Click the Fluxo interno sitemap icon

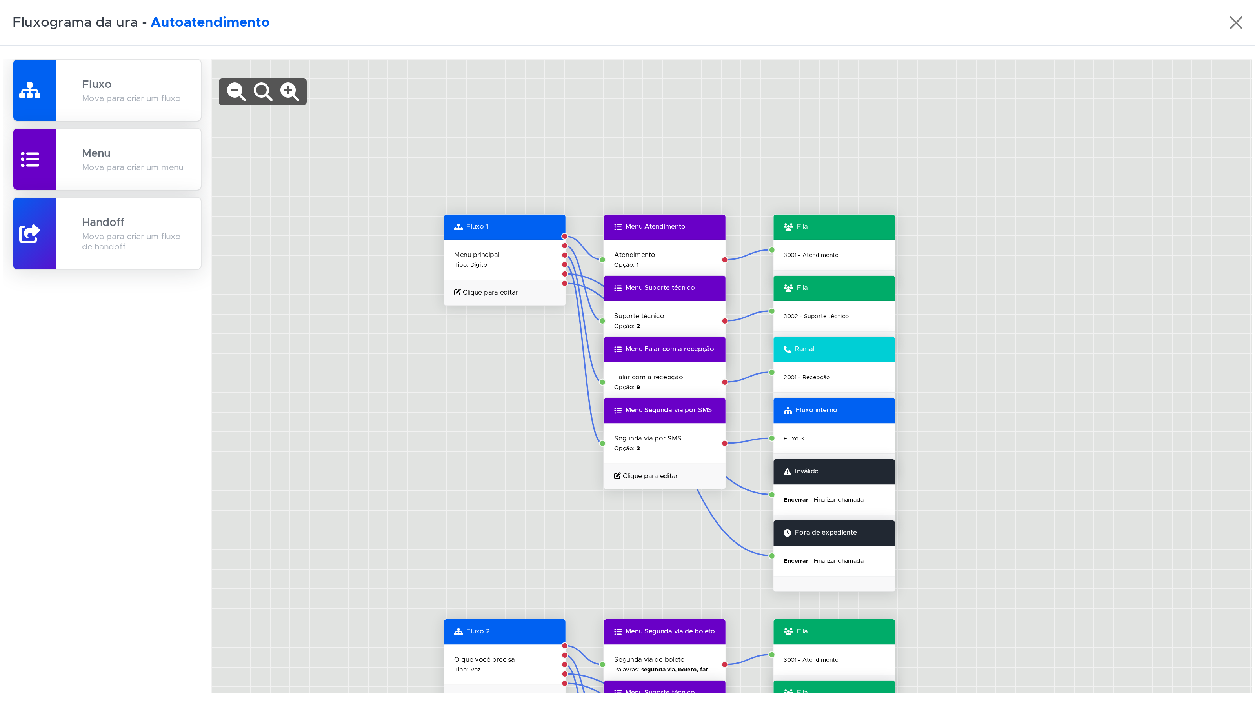788,410
